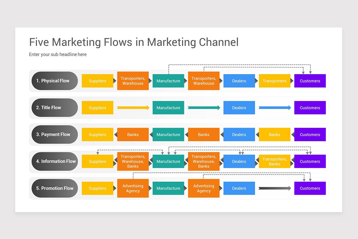The image size is (358, 239).
Task: Click the Customers box in the Title Flow row
Action: pos(310,108)
